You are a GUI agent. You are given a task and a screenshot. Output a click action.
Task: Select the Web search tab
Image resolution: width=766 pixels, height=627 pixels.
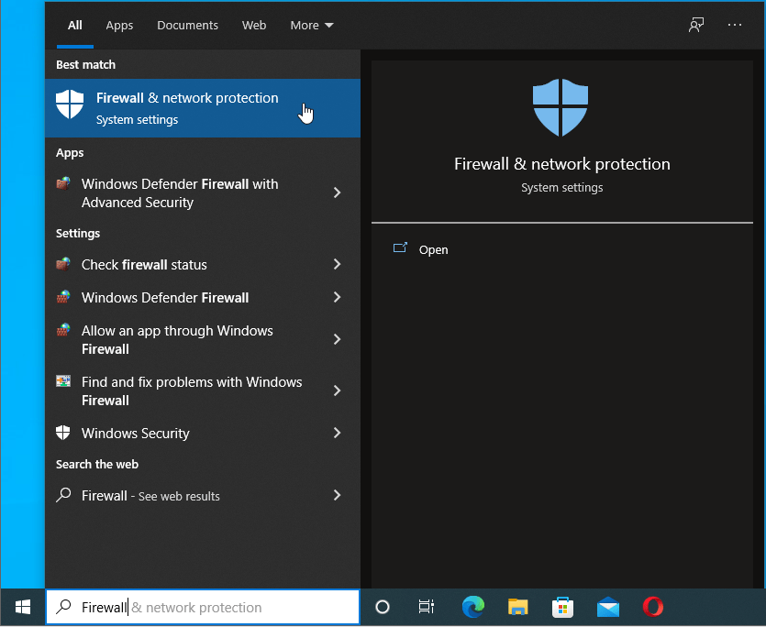coord(254,25)
